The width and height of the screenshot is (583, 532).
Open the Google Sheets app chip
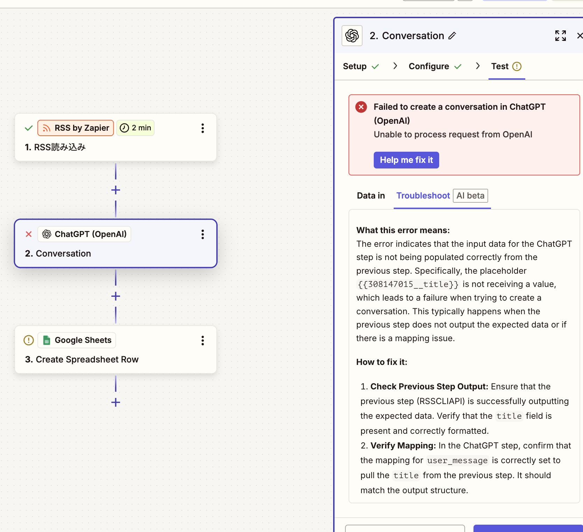click(x=77, y=340)
